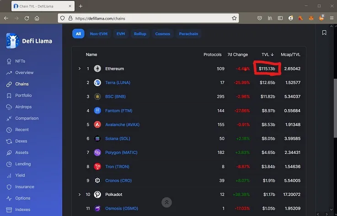The width and height of the screenshot is (337, 216).
Task: Open the Dexes page
Action: point(17,141)
